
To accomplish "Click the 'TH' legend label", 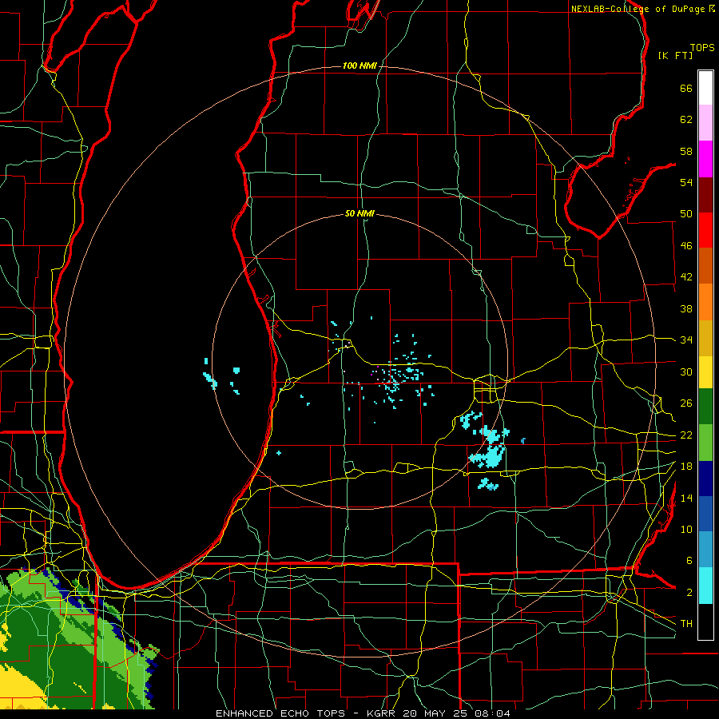I will tap(686, 624).
